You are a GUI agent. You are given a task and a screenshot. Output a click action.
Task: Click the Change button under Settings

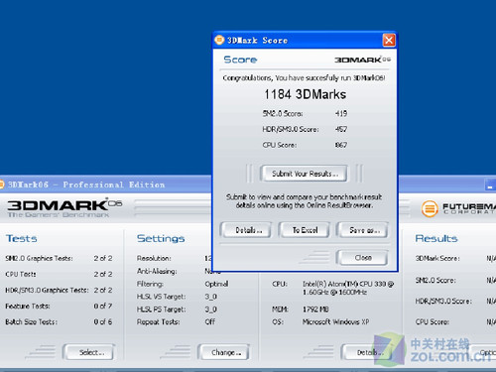224,352
